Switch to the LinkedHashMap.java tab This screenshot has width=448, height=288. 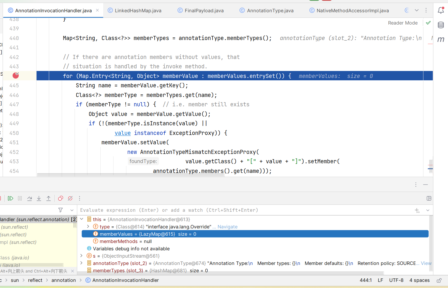point(138,11)
